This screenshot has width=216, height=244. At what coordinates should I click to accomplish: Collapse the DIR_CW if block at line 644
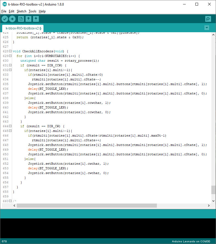click(x=10, y=126)
